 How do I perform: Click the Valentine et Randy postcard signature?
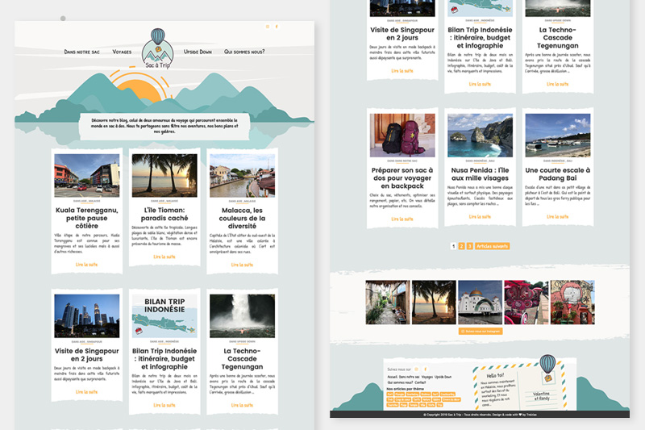point(542,396)
